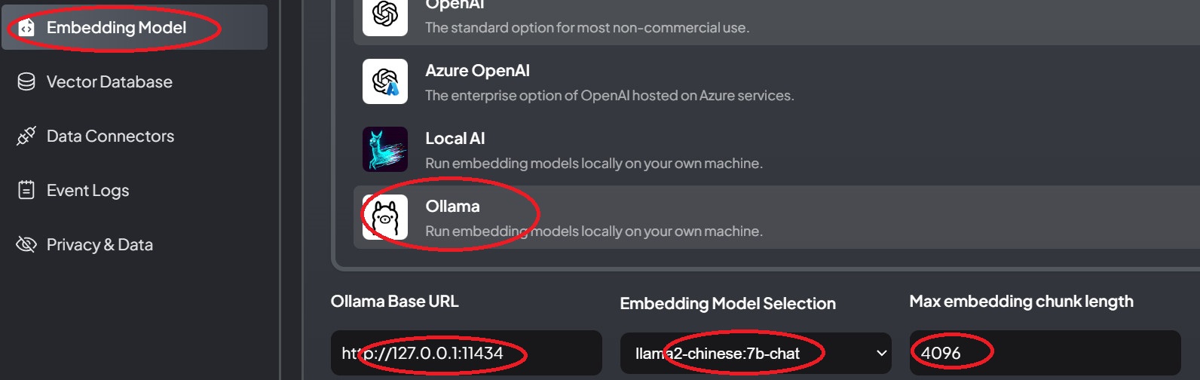Image resolution: width=1200 pixels, height=380 pixels.
Task: Expand the llama2-chinese:7b-chat dropdown arrow
Action: click(x=881, y=353)
